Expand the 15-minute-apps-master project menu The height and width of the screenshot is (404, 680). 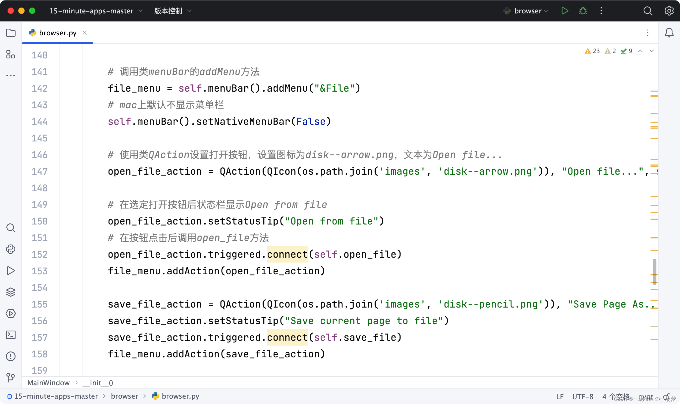pos(94,11)
